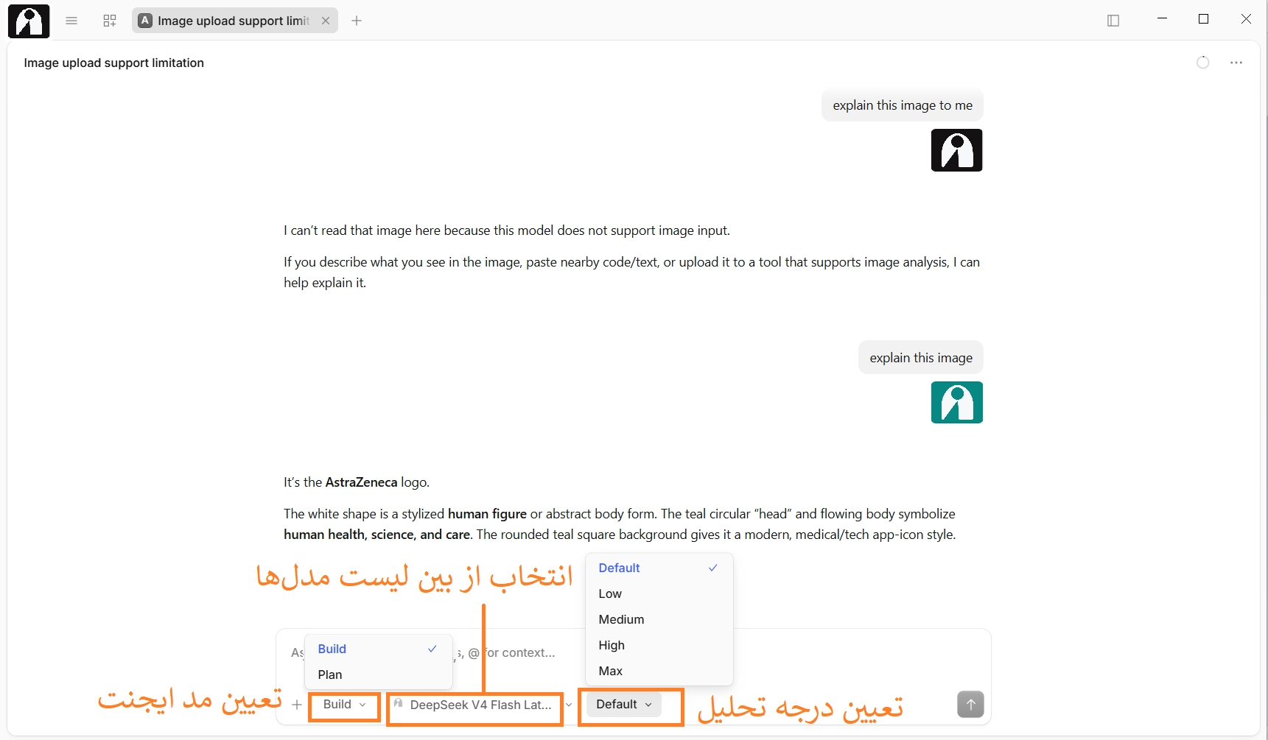This screenshot has height=740, width=1268.
Task: Expand the Build mode dropdown in the composer bar
Action: click(x=344, y=705)
